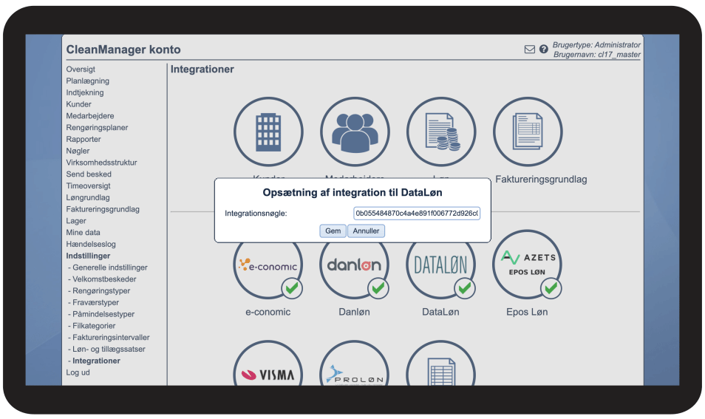Open the Visma integration logo
705x419 pixels.
268,364
